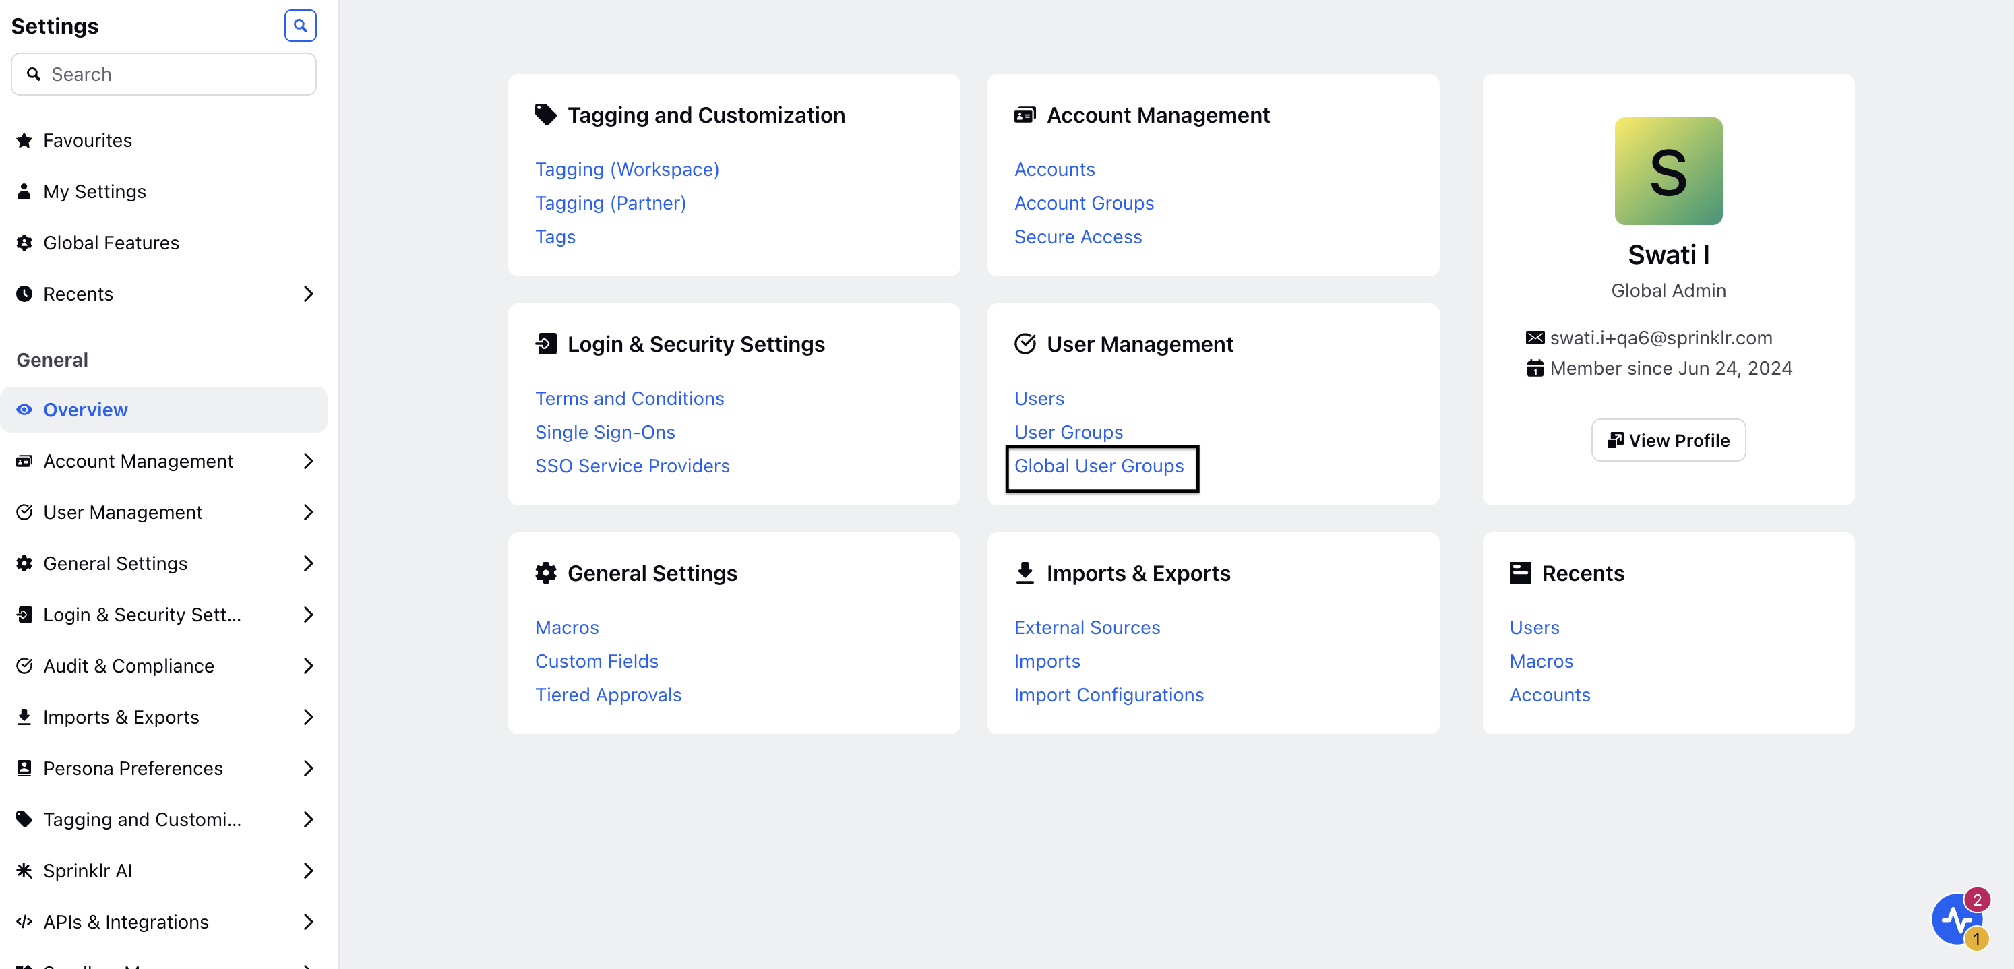Select the Overview sidebar item

pyautogui.click(x=163, y=410)
